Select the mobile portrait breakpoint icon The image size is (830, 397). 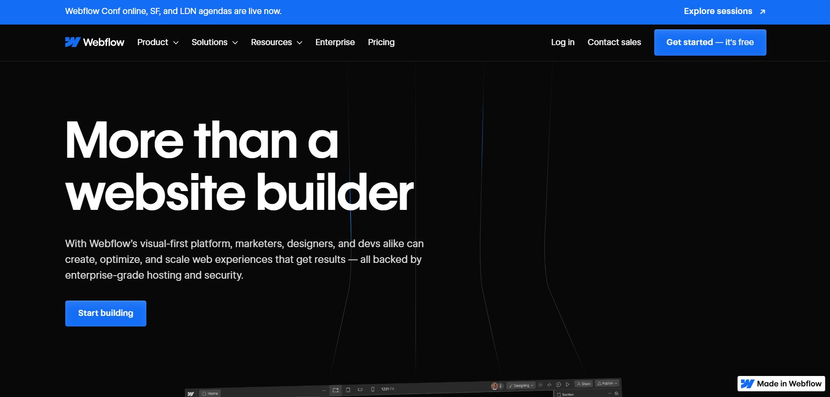(x=372, y=389)
